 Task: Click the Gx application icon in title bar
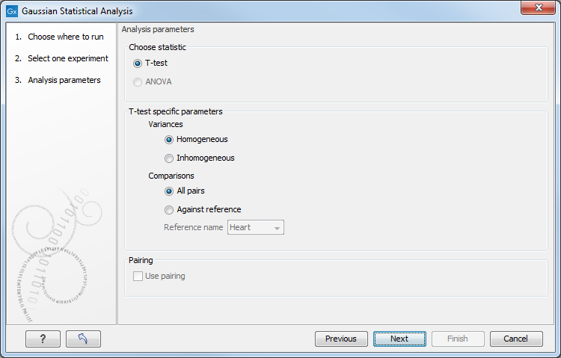point(12,11)
